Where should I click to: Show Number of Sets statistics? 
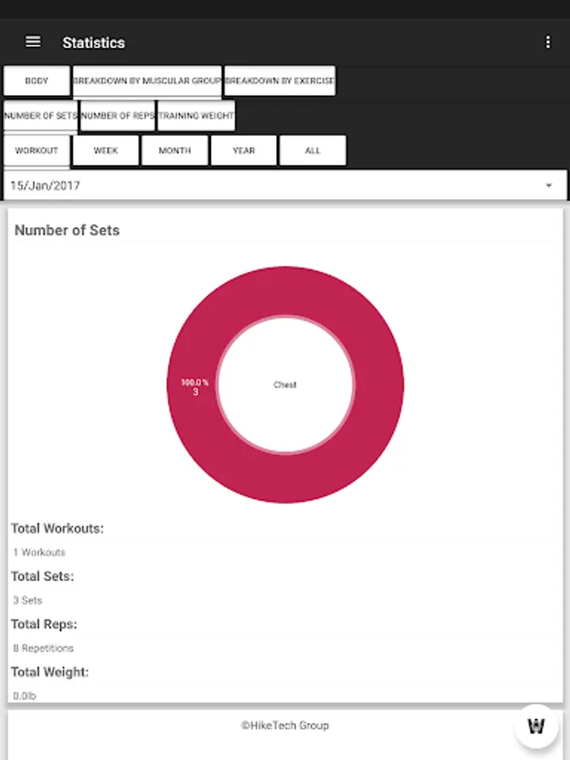pyautogui.click(x=41, y=116)
